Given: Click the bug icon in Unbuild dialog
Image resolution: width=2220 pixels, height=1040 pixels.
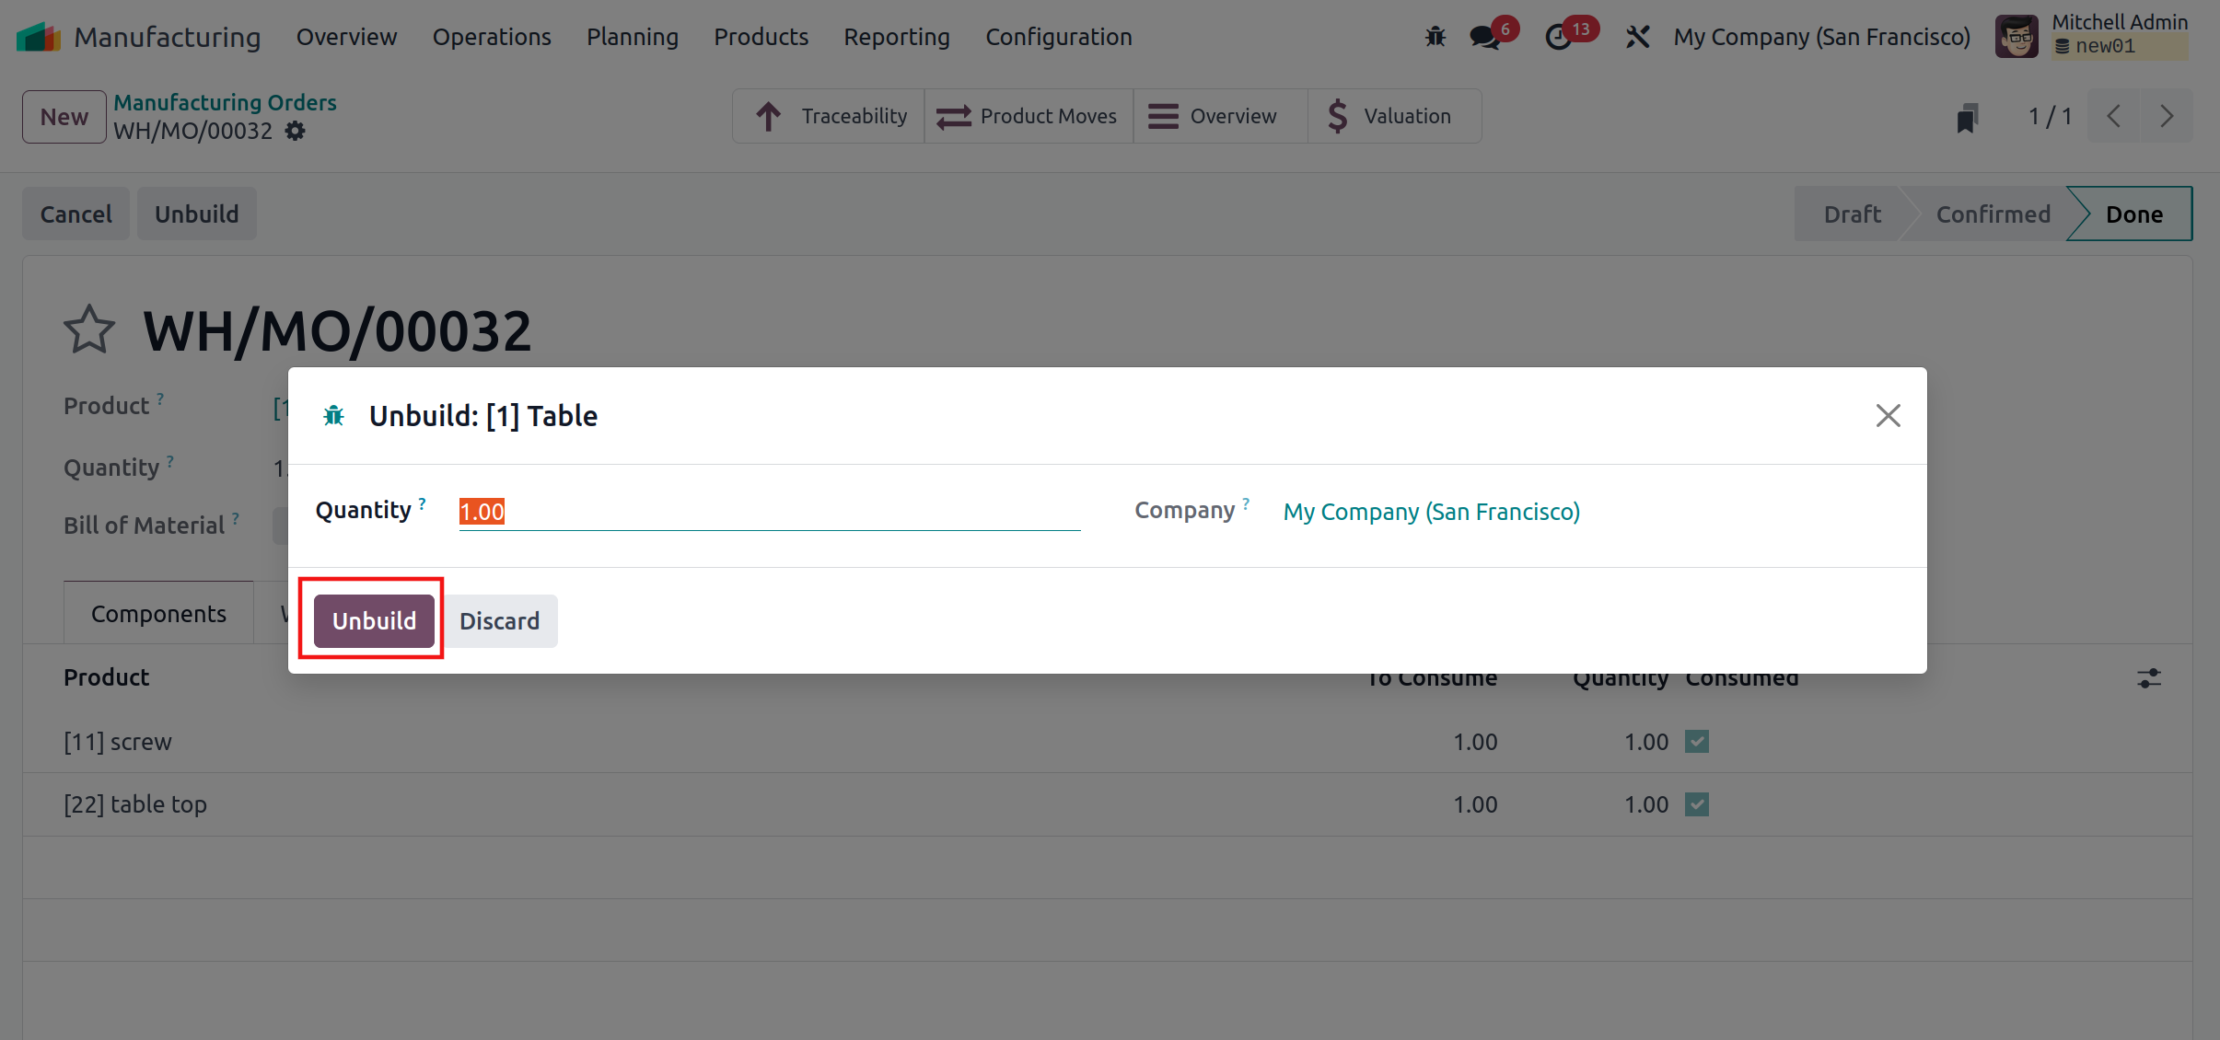Looking at the screenshot, I should 333,416.
